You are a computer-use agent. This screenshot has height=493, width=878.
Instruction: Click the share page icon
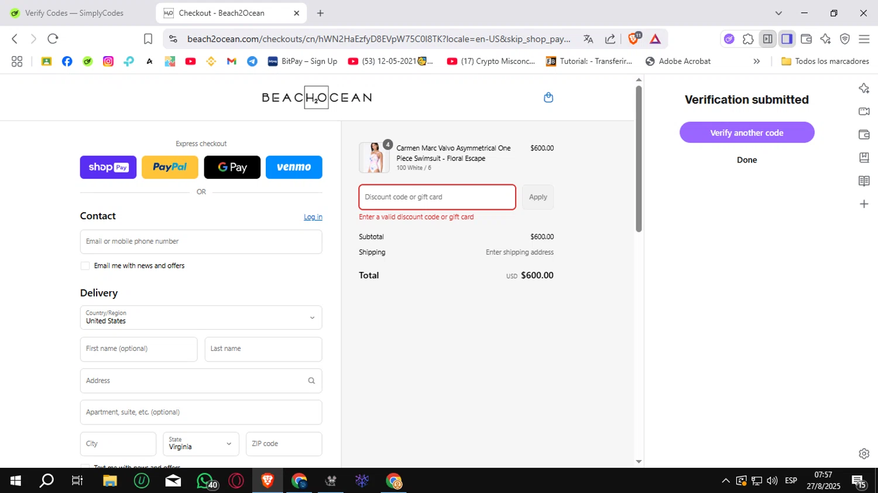point(610,39)
